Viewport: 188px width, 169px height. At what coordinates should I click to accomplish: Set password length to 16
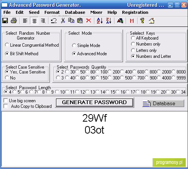point(120,92)
